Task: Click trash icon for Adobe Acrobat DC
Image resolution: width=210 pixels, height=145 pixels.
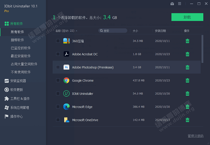Action: pyautogui.click(x=187, y=54)
